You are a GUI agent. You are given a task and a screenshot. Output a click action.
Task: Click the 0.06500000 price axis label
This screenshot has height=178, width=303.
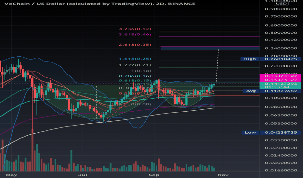(x=281, y=115)
